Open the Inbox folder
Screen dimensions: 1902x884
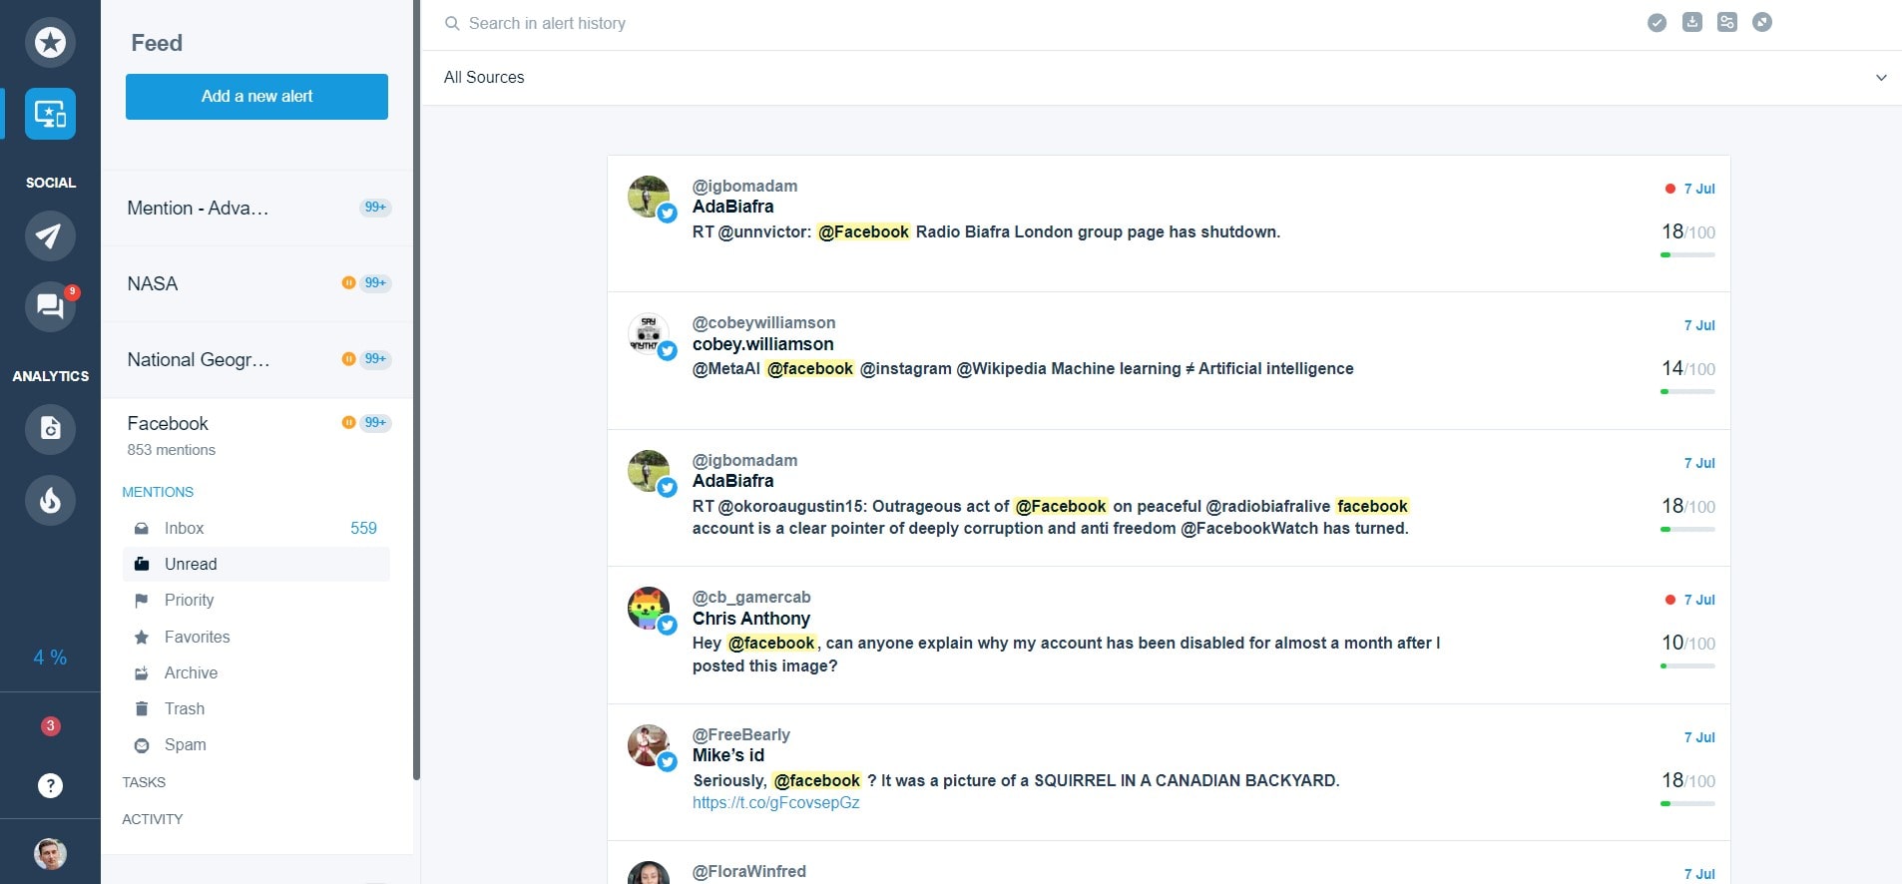coord(256,528)
